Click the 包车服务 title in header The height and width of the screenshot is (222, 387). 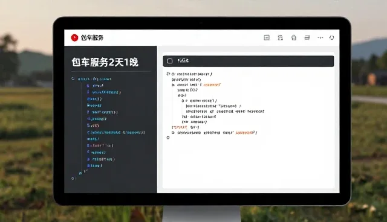tap(92, 37)
